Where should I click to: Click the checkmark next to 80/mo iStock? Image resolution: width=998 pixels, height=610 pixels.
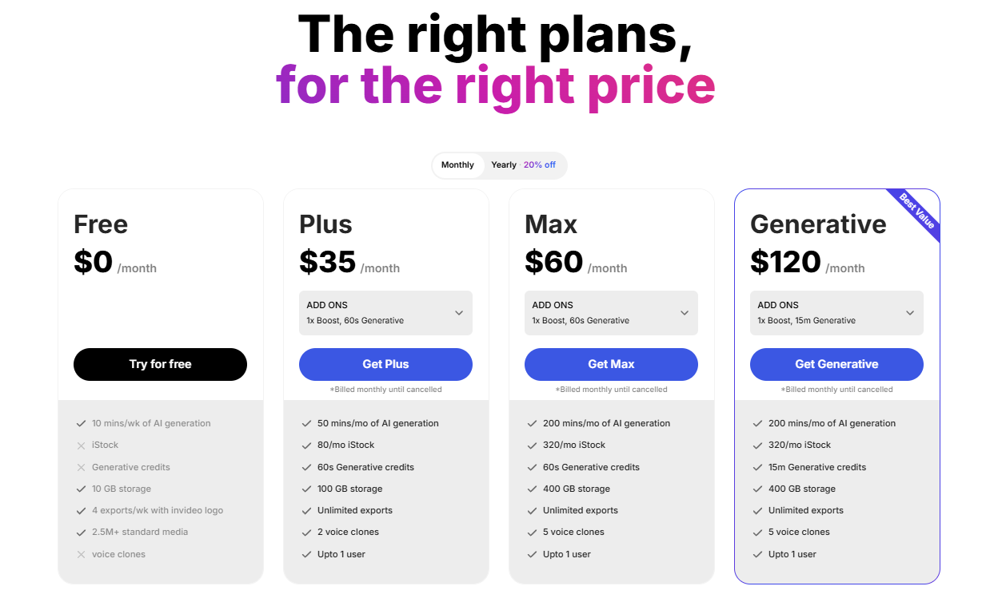[306, 446]
